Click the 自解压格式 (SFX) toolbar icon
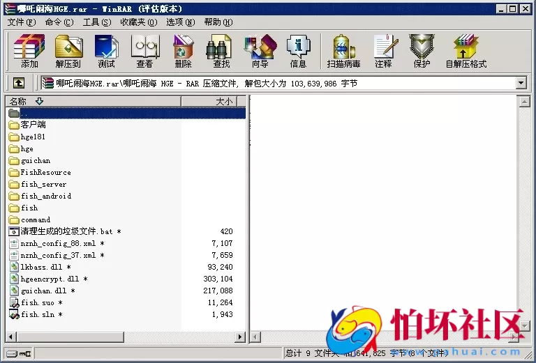 (466, 51)
